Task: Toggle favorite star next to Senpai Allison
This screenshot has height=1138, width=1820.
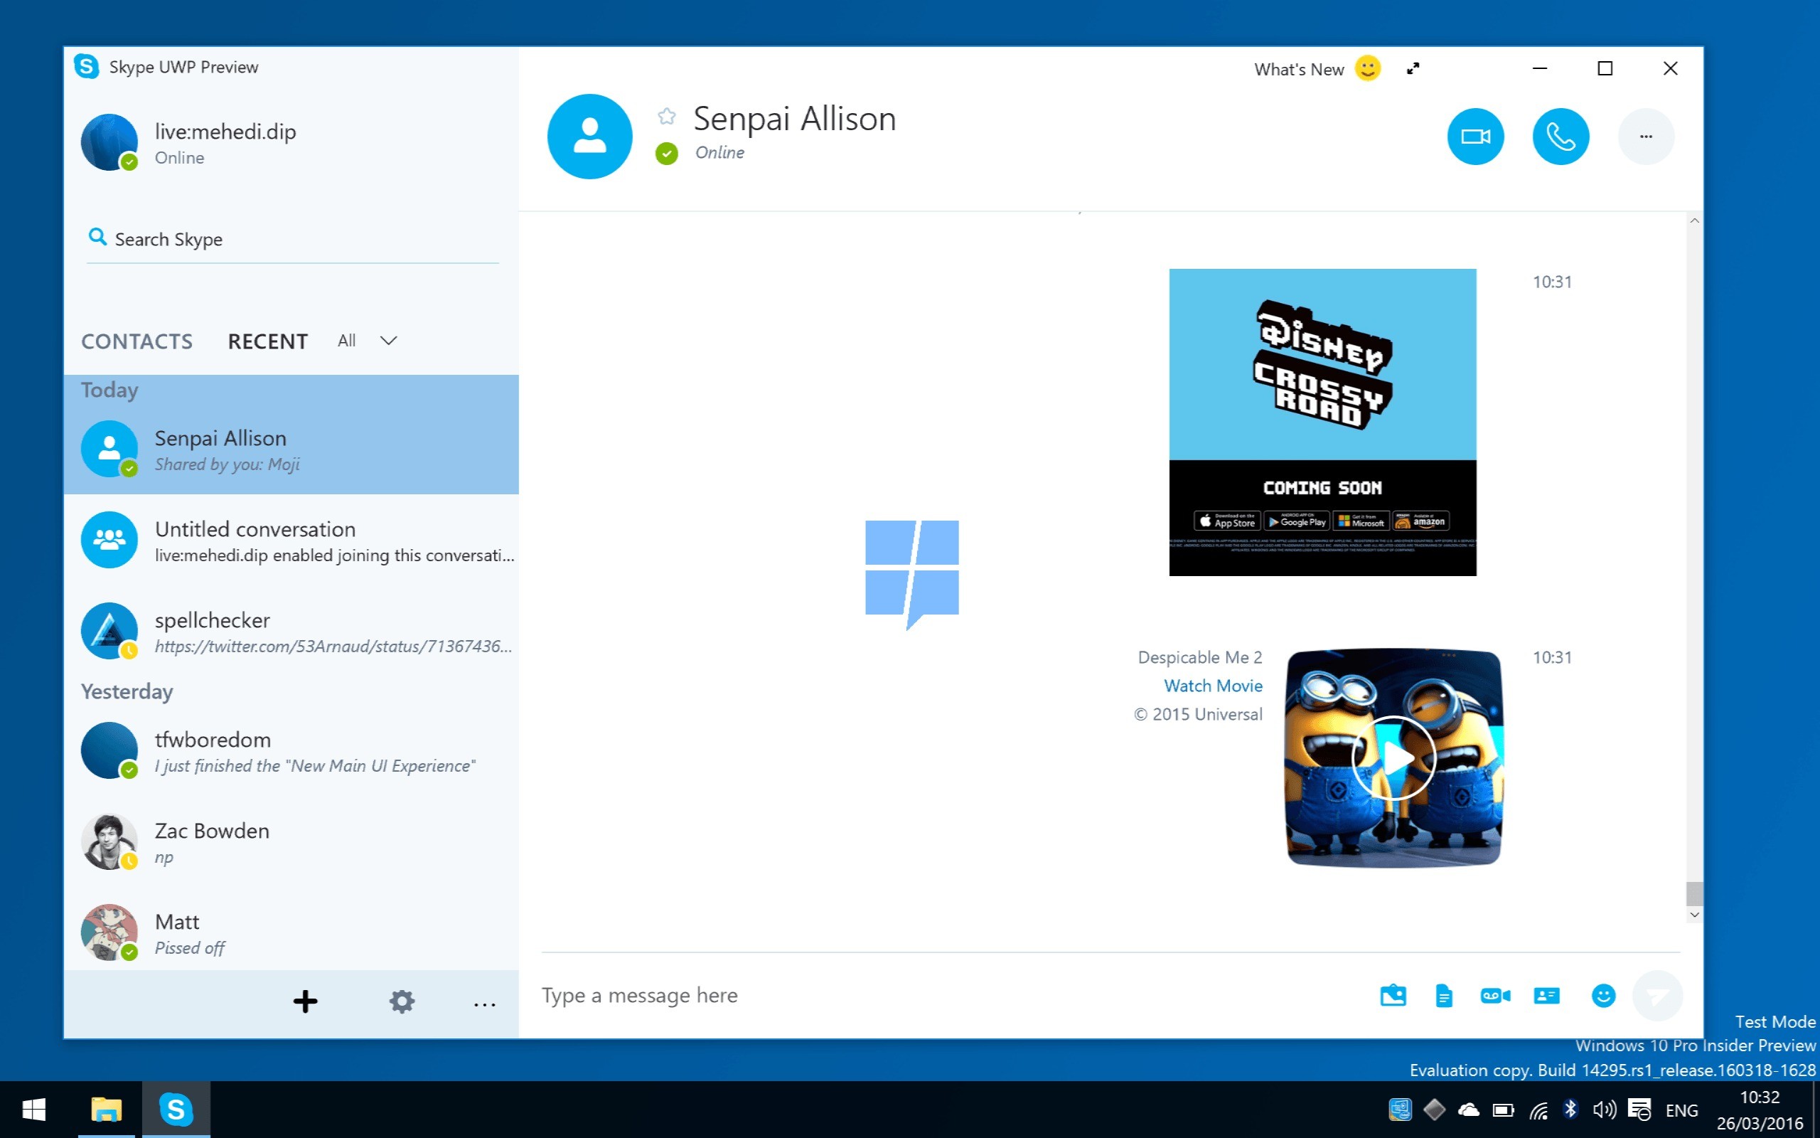Action: click(666, 116)
